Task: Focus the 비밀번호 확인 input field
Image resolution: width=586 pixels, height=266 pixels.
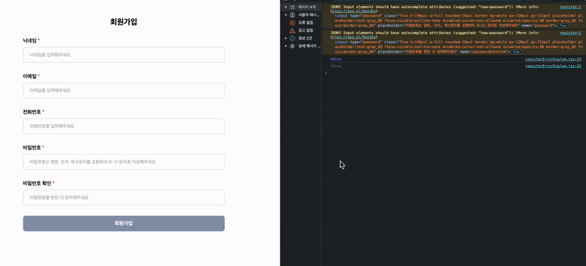Action: (x=124, y=198)
